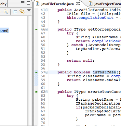The image size is (121, 126).
Task: Click the Java file icon on JavaFileFacade tab
Action: pyautogui.click(x=38, y=4)
